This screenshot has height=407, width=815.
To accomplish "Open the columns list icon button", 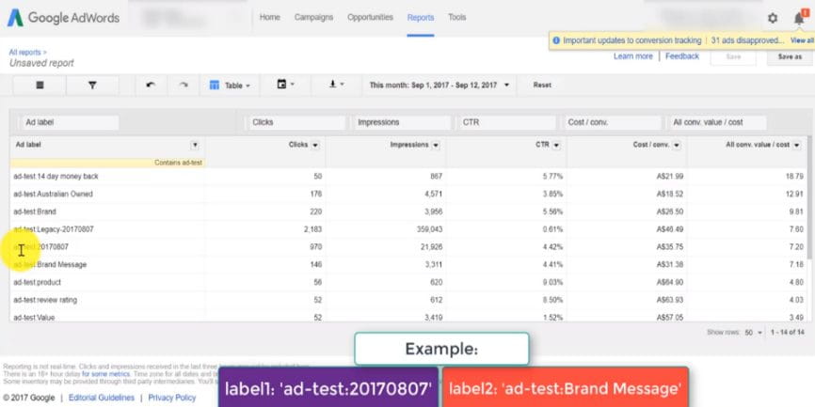I will tap(40, 86).
